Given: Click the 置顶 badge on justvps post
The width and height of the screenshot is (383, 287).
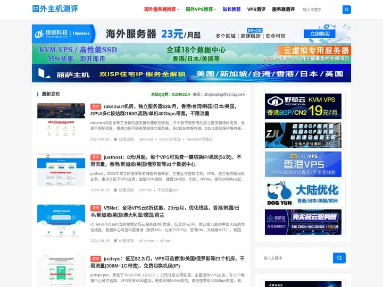Looking at the screenshot, I should 96,259.
